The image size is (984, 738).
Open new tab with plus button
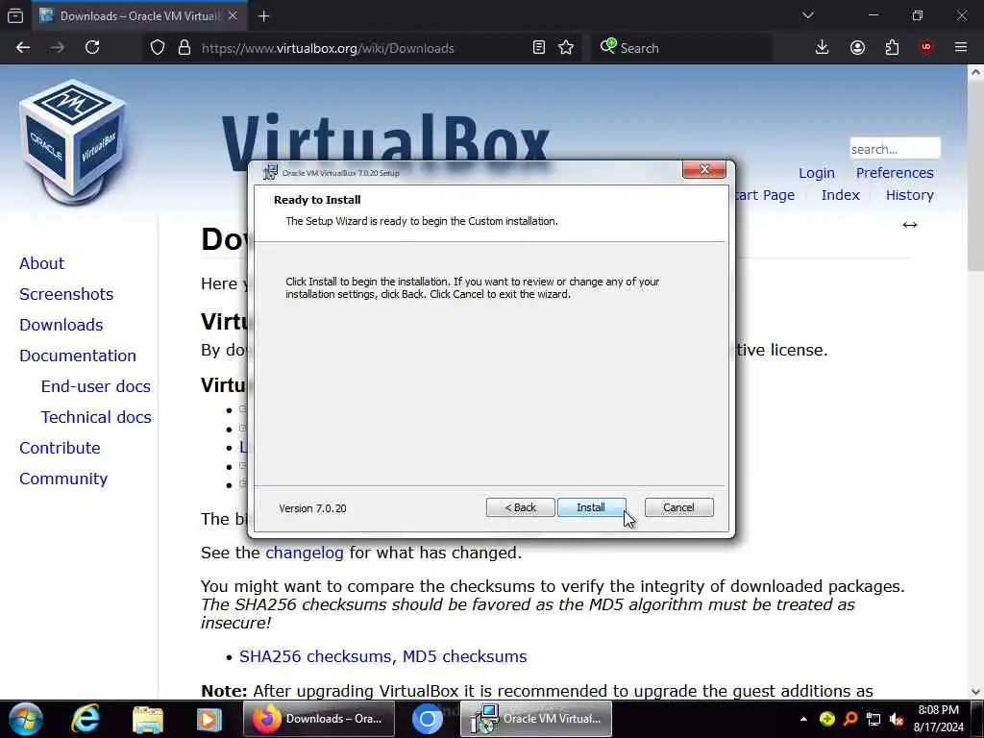tap(263, 16)
